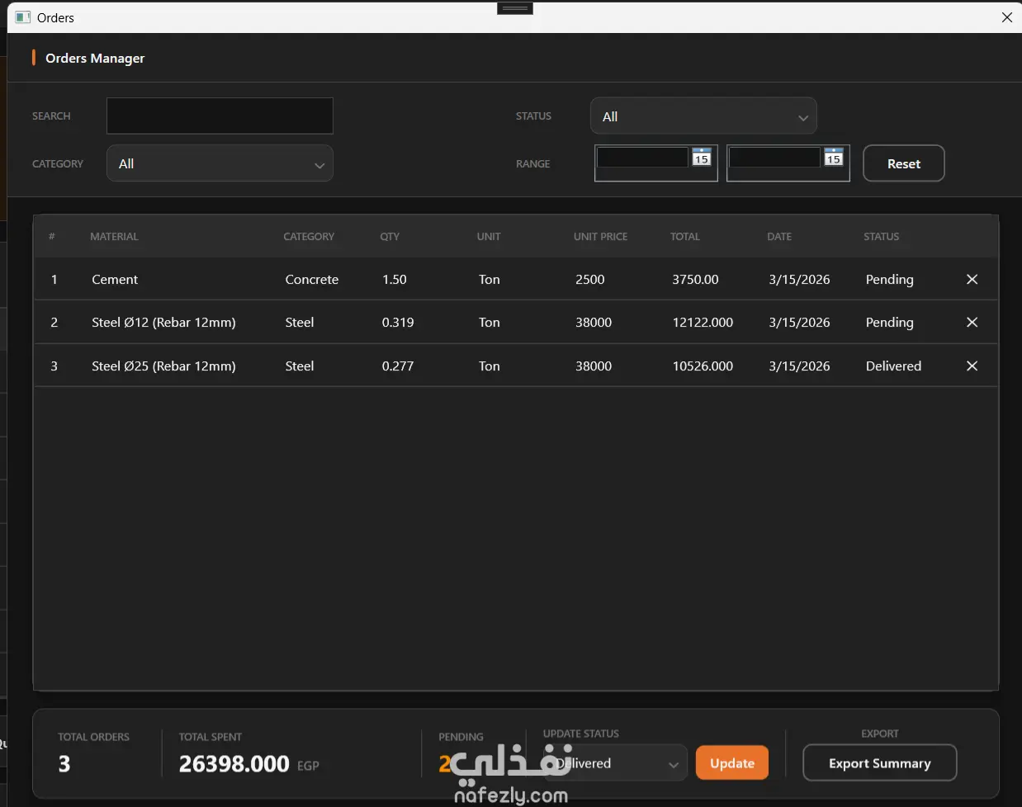
Task: Remove the Steel Ø25 order row
Action: pos(972,366)
